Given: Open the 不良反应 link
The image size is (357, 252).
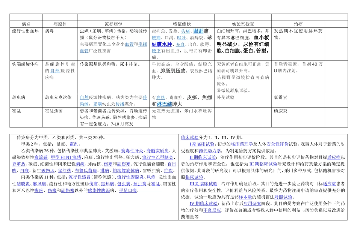Looking at the screenshot, I should (x=212, y=211).
